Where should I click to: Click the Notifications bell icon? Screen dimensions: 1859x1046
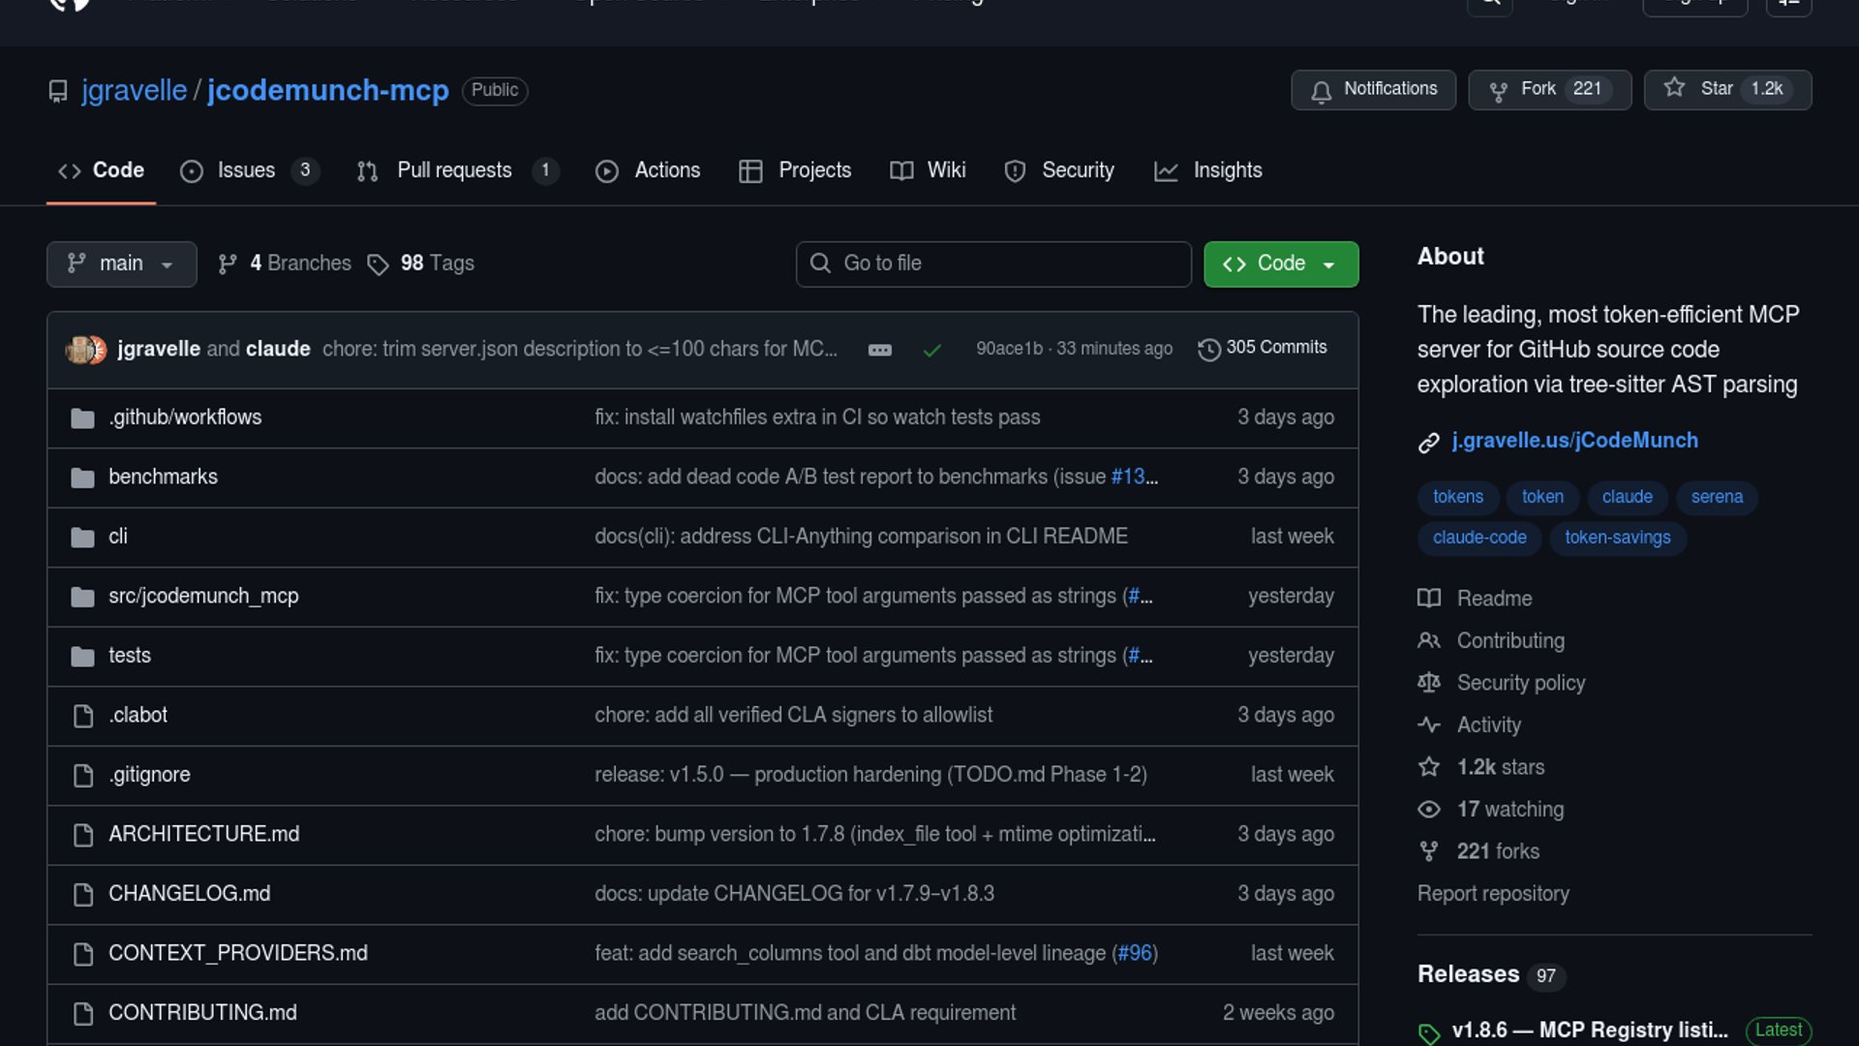click(1321, 90)
